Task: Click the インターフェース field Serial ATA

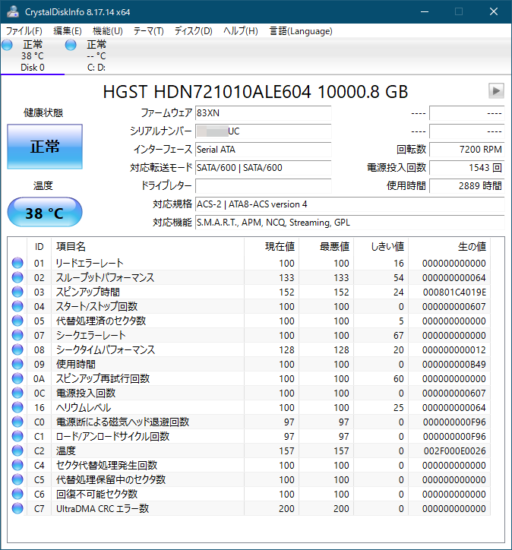Action: click(264, 150)
